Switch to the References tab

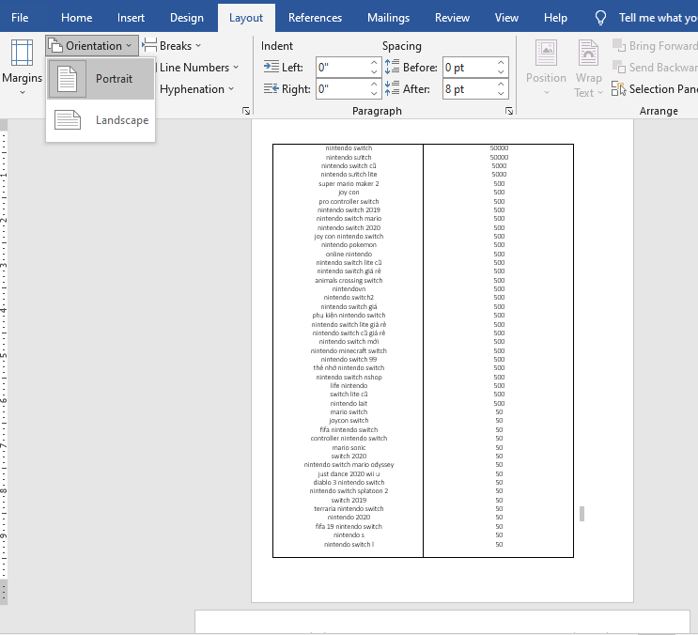tap(315, 18)
